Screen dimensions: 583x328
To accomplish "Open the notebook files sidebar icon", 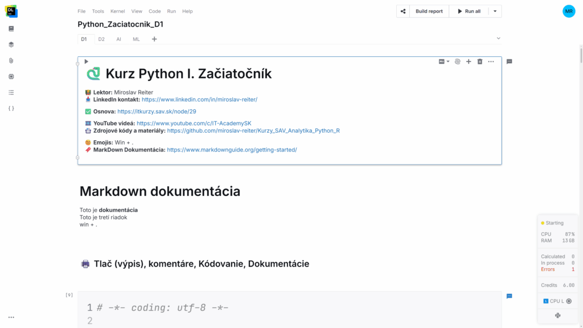I will tap(11, 28).
